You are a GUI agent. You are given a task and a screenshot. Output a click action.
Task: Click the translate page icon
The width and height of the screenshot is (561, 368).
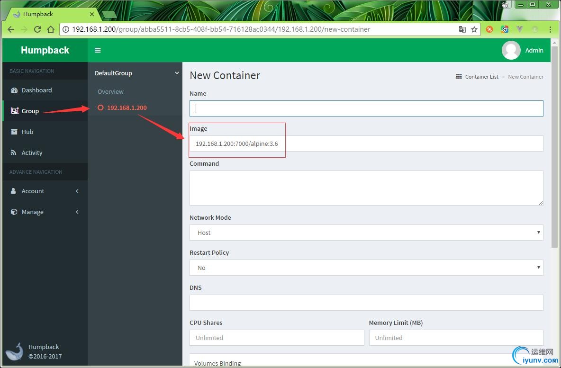(462, 29)
